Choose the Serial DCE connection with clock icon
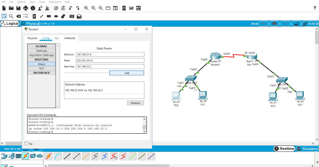 tap(114, 156)
